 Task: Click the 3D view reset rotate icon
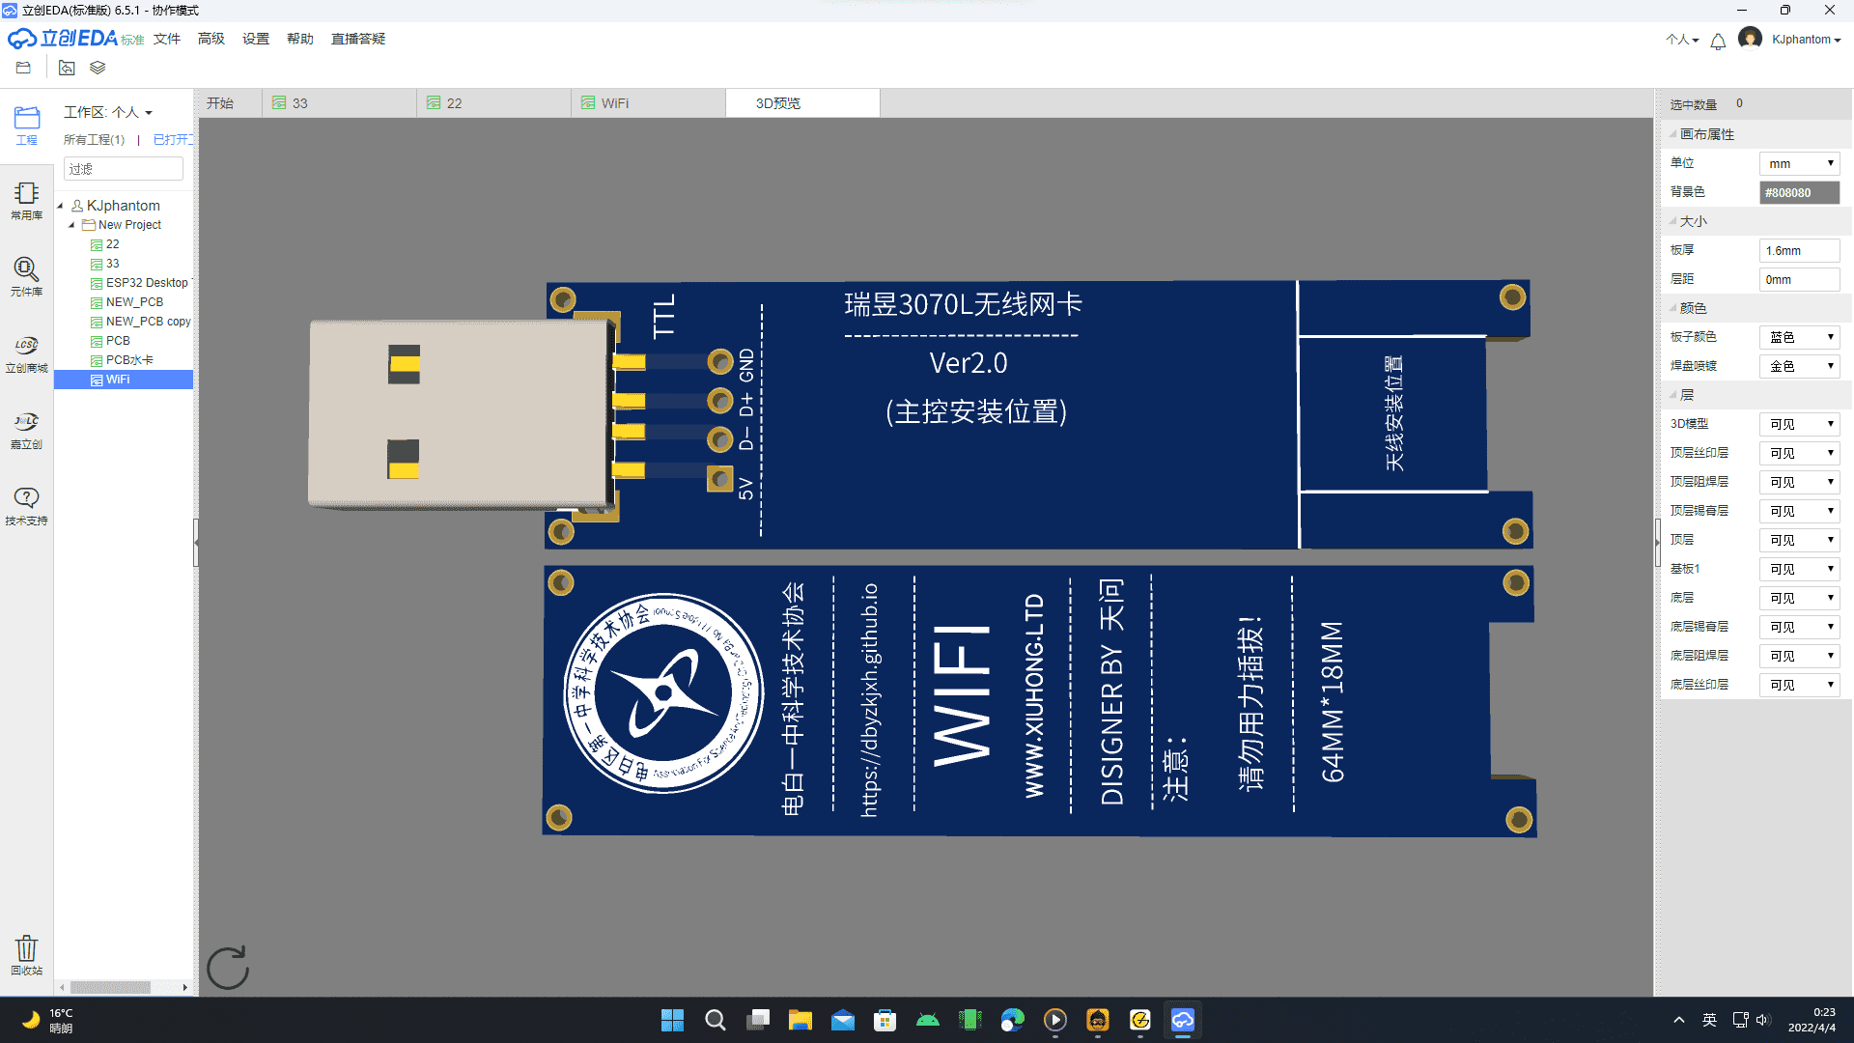coord(228,967)
